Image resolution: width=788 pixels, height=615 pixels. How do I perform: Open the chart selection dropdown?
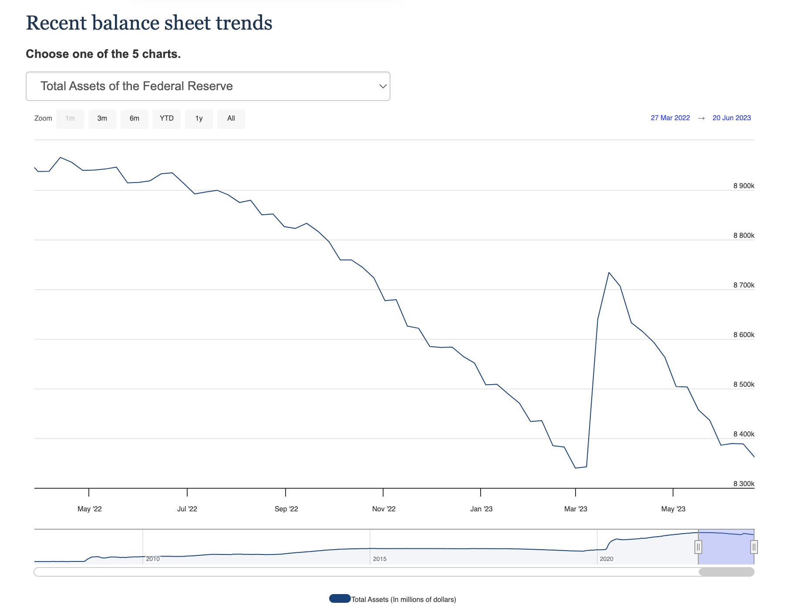[208, 86]
